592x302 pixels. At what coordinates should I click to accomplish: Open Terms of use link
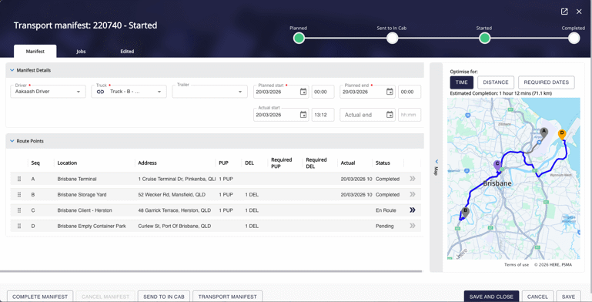[x=517, y=264]
